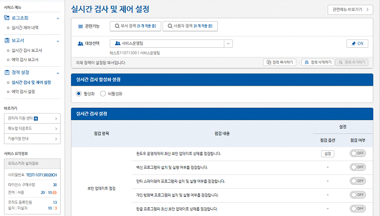The image size is (380, 216).
Task: Select the 활성화 radio button
Action: click(79, 94)
